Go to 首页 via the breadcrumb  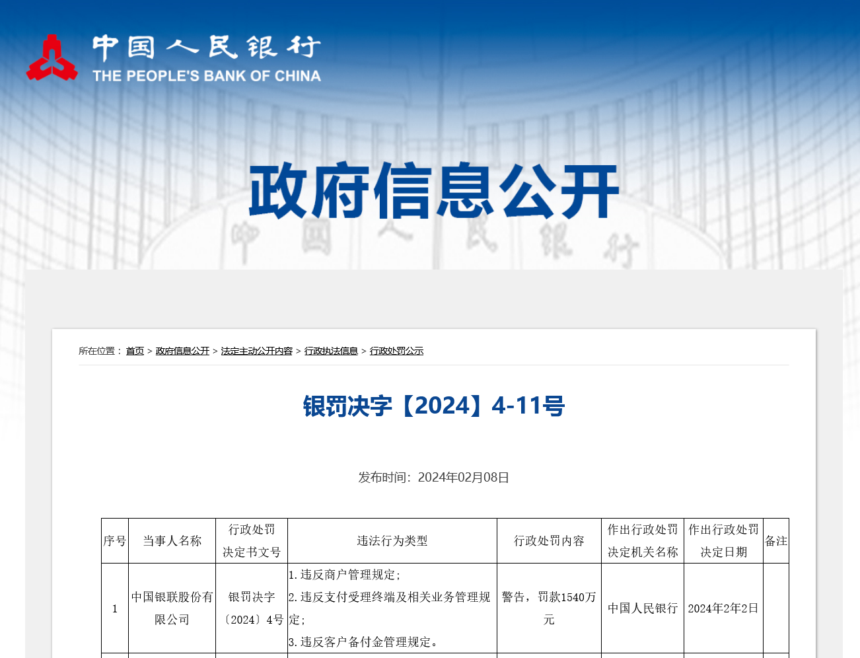[x=135, y=351]
